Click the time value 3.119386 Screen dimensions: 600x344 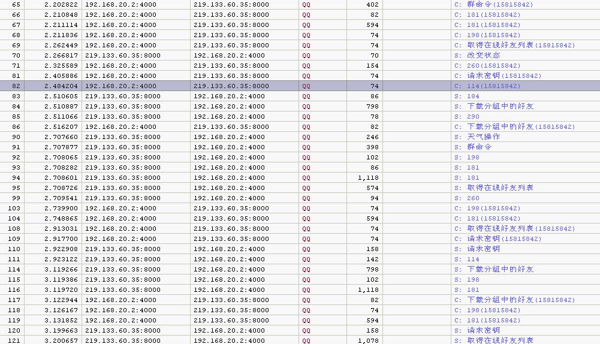pyautogui.click(x=61, y=279)
